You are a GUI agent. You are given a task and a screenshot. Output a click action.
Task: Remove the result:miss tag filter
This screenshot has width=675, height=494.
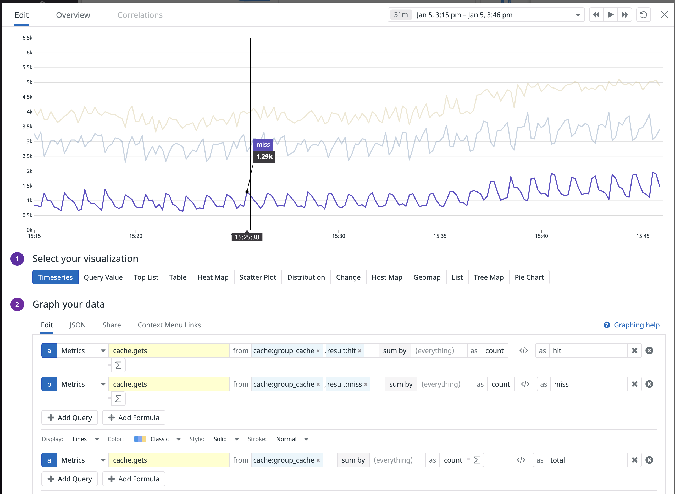[x=366, y=384]
